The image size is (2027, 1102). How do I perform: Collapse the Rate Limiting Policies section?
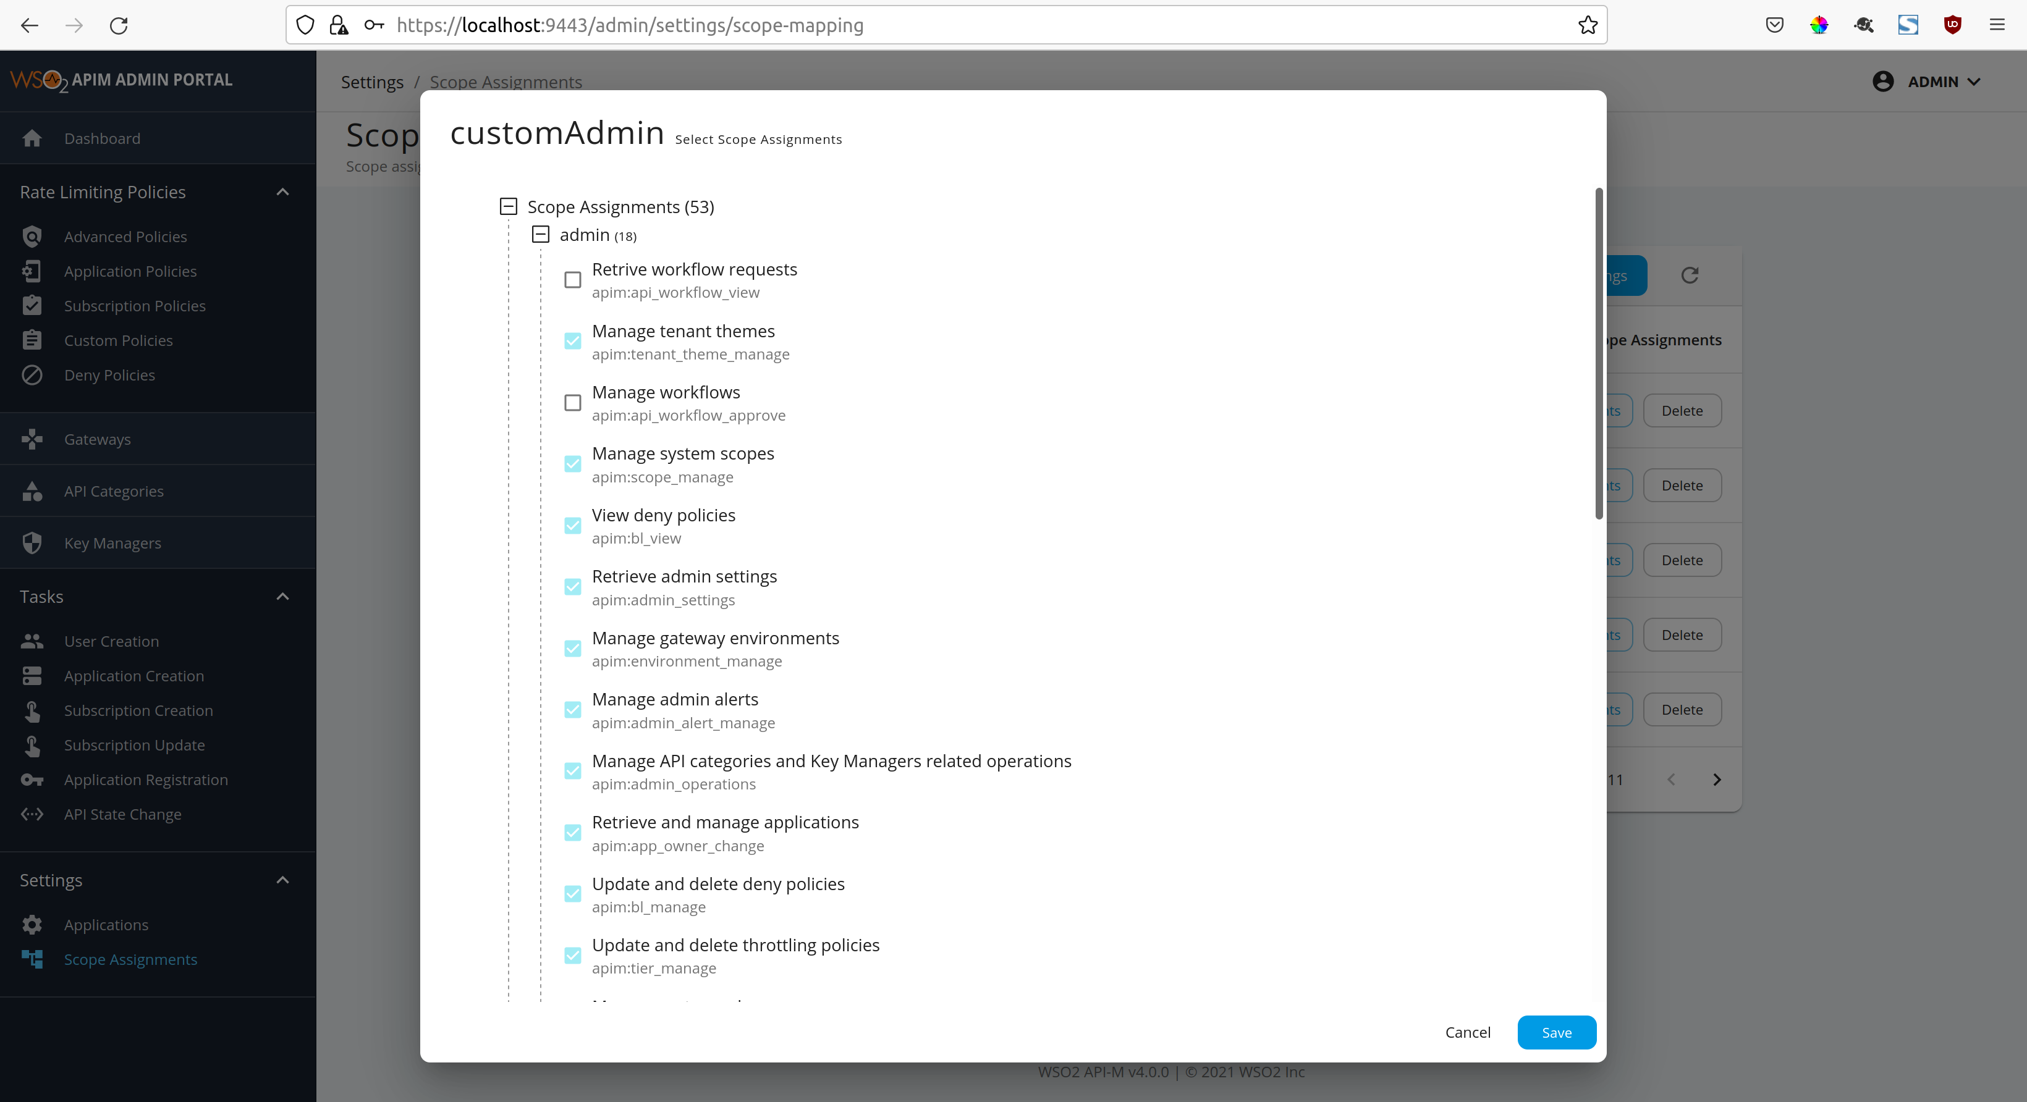tap(282, 192)
